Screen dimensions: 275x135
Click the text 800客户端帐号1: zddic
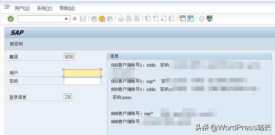click(133, 89)
